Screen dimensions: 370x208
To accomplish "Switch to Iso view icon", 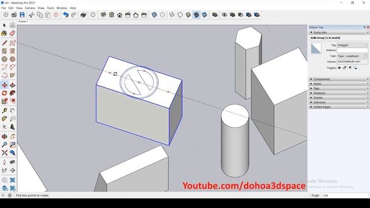I will coord(103,15).
